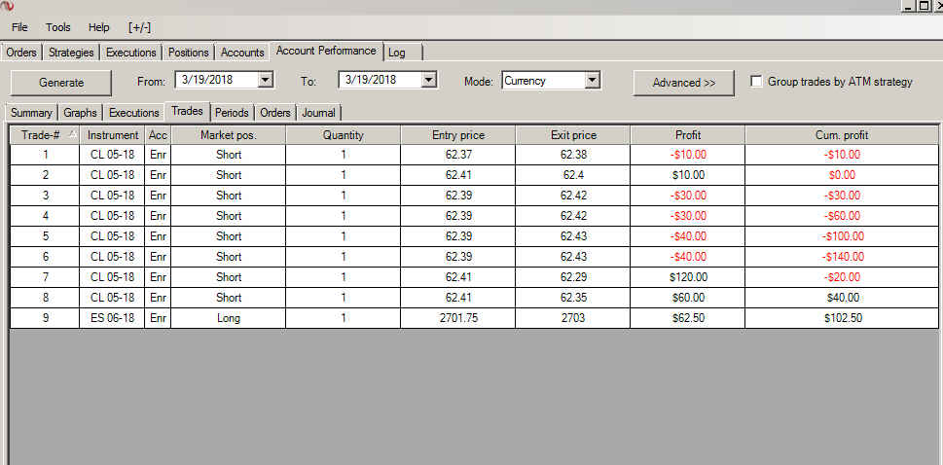Viewport: 943px width, 465px height.
Task: Select trade number 5 cell
Action: (x=45, y=236)
